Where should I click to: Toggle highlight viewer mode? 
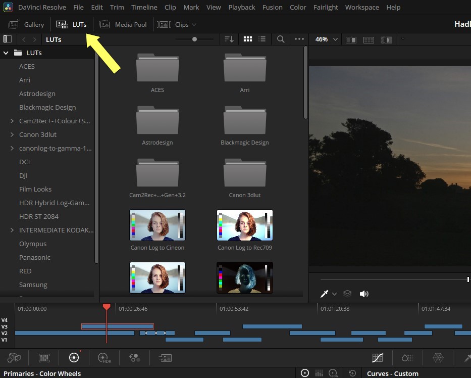(386, 40)
